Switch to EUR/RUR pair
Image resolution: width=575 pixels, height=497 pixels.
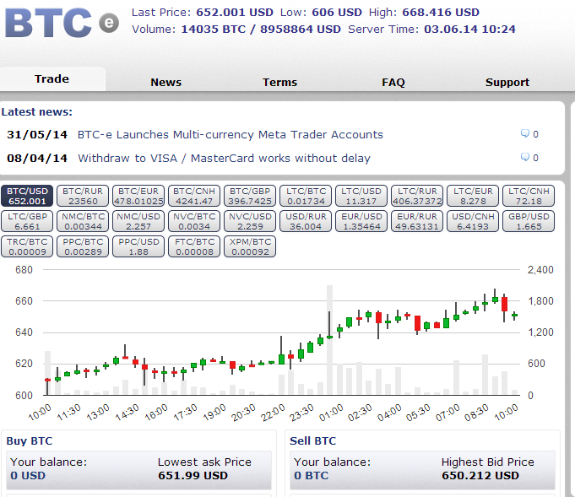click(417, 221)
